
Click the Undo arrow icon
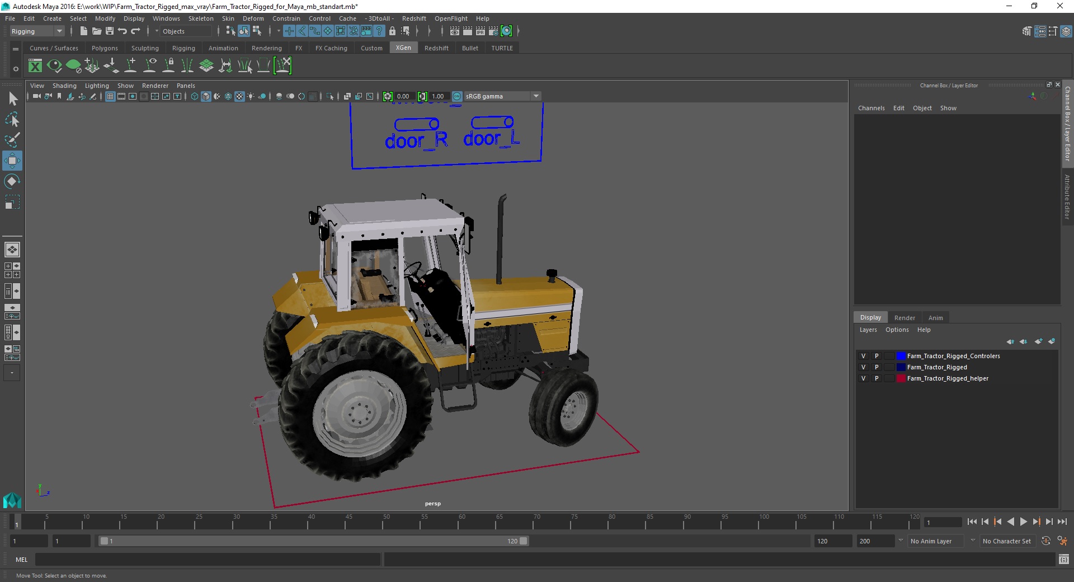point(123,31)
